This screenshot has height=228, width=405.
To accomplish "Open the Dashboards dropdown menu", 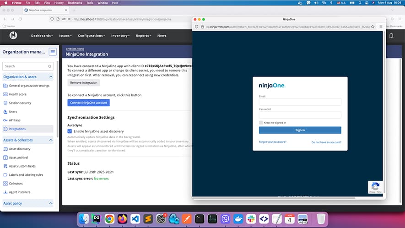I will [42, 36].
